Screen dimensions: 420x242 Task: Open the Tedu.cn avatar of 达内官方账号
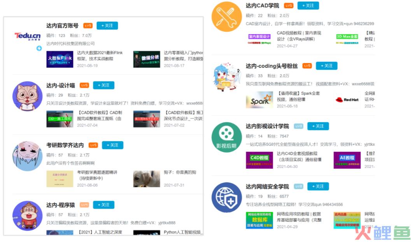click(x=28, y=36)
